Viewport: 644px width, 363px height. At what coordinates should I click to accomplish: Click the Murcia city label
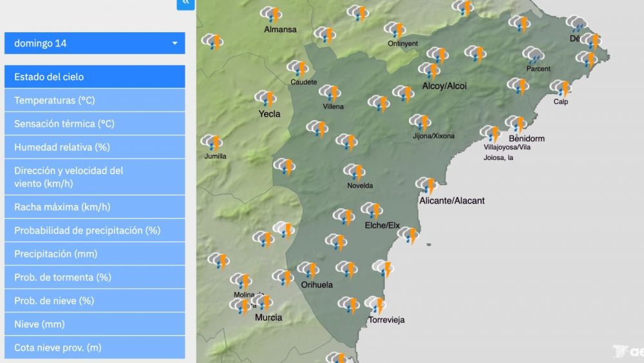coord(269,317)
